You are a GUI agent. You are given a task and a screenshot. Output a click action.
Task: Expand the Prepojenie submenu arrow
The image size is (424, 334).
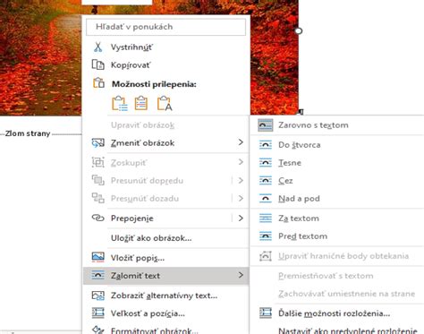[x=241, y=218]
